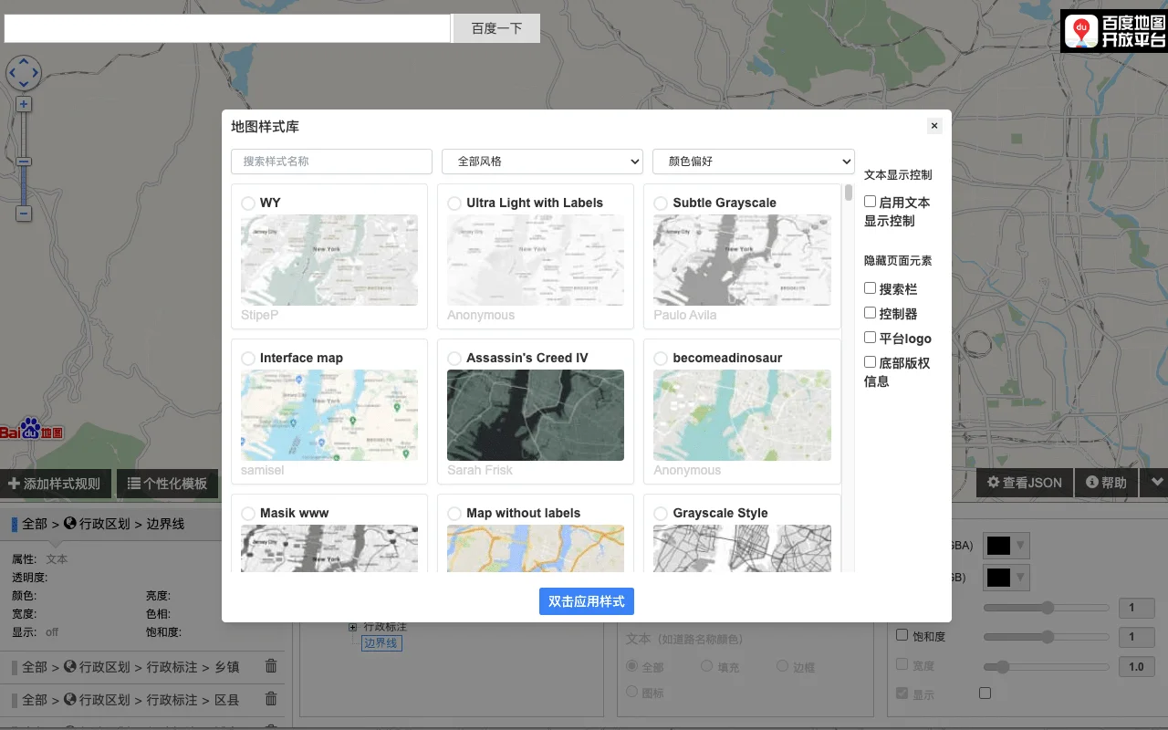
Task: Select the Assassin's Creed IV style radio button
Action: coord(454,358)
